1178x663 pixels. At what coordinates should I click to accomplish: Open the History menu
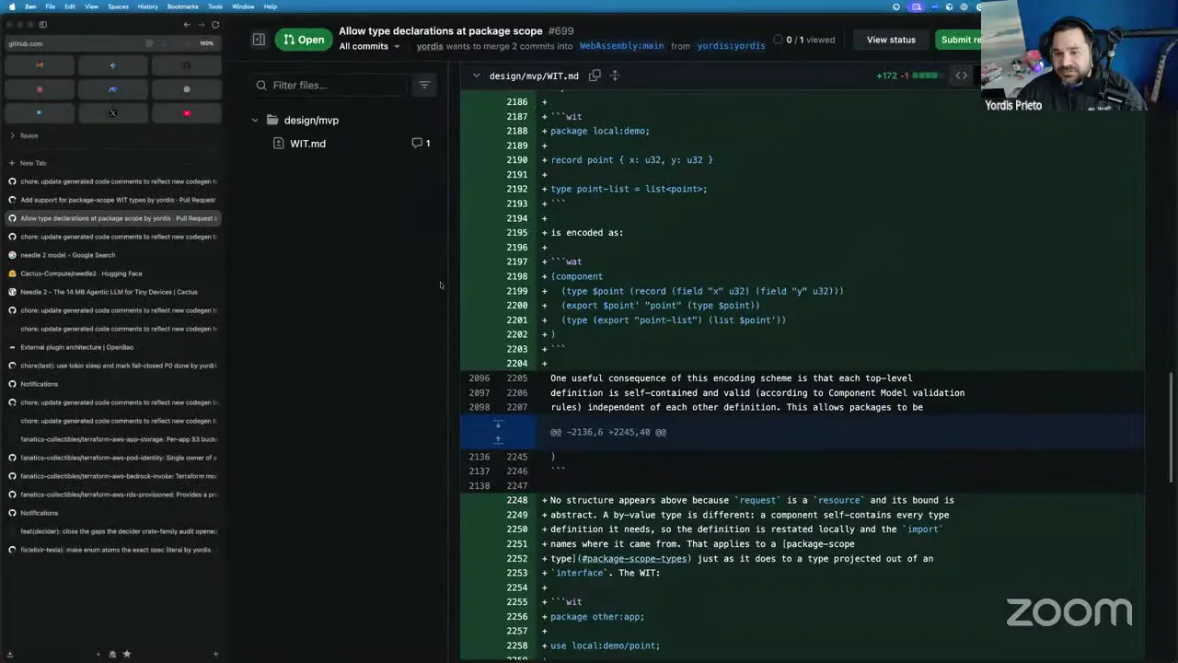click(x=147, y=6)
